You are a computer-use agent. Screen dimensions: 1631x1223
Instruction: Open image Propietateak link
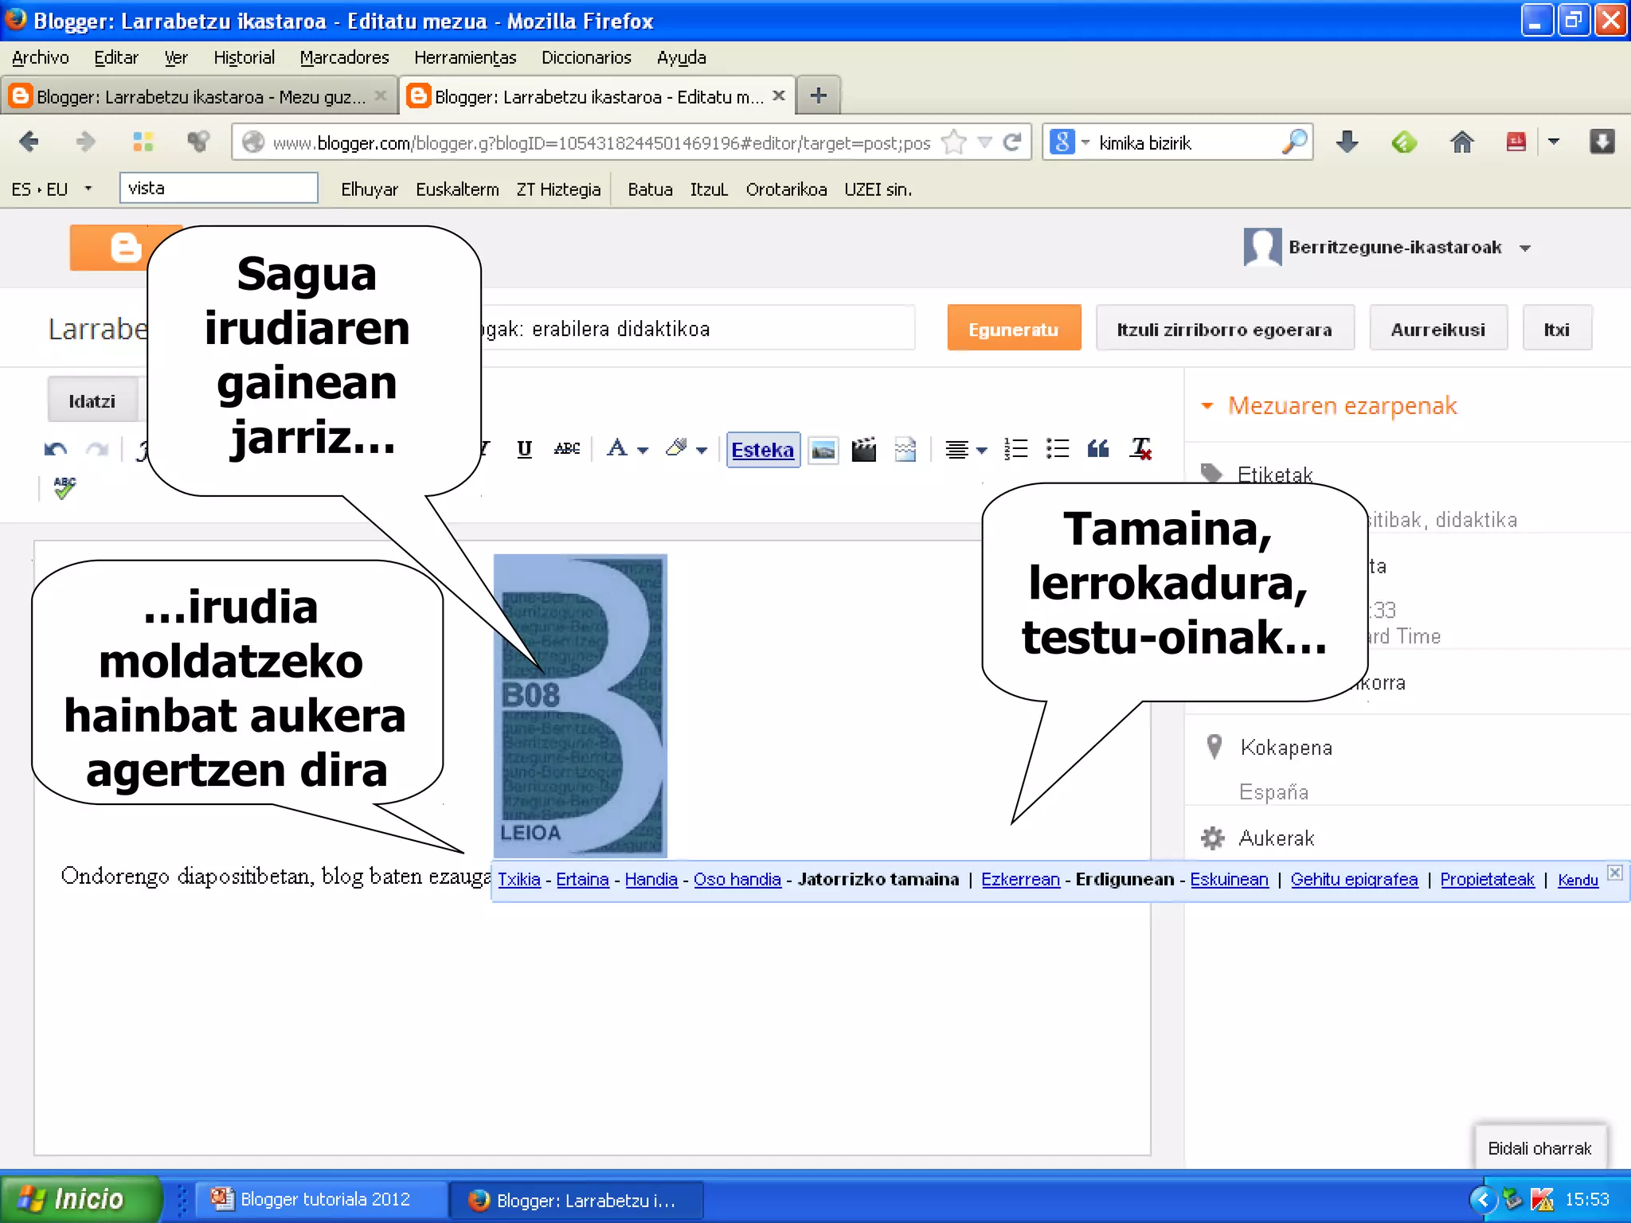pyautogui.click(x=1487, y=880)
